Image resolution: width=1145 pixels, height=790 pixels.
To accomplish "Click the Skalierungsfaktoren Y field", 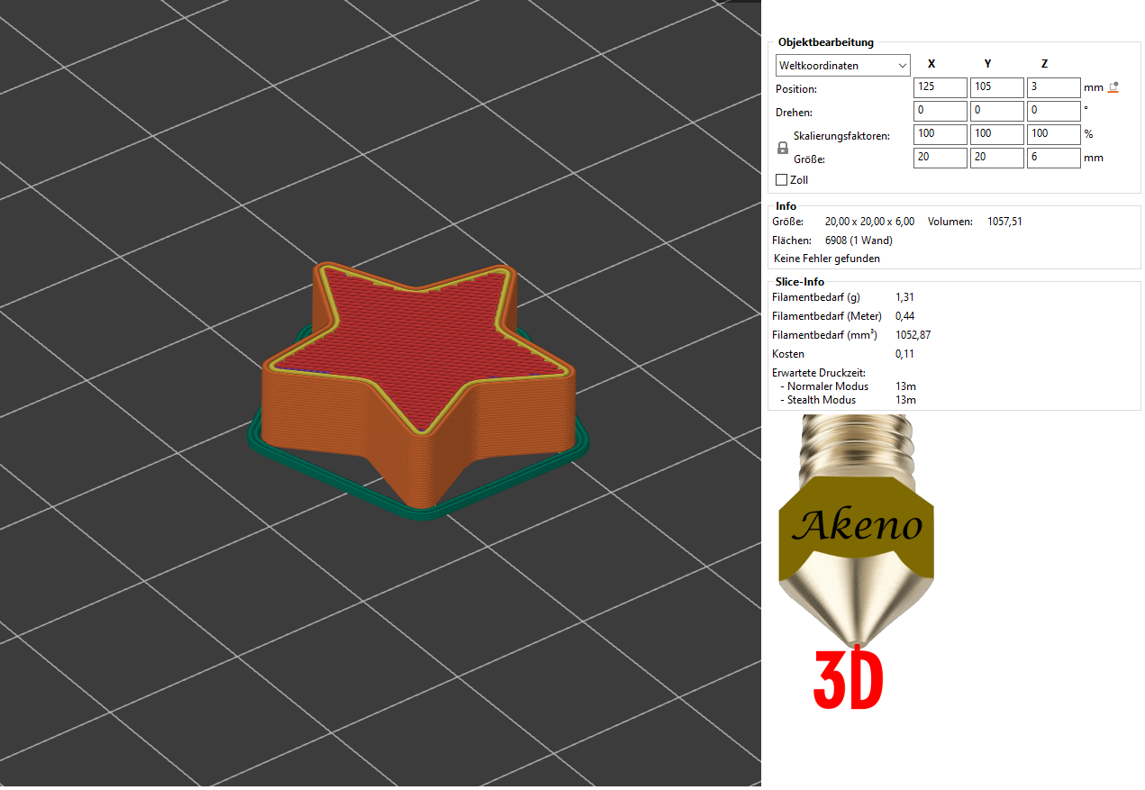I will click(x=996, y=135).
